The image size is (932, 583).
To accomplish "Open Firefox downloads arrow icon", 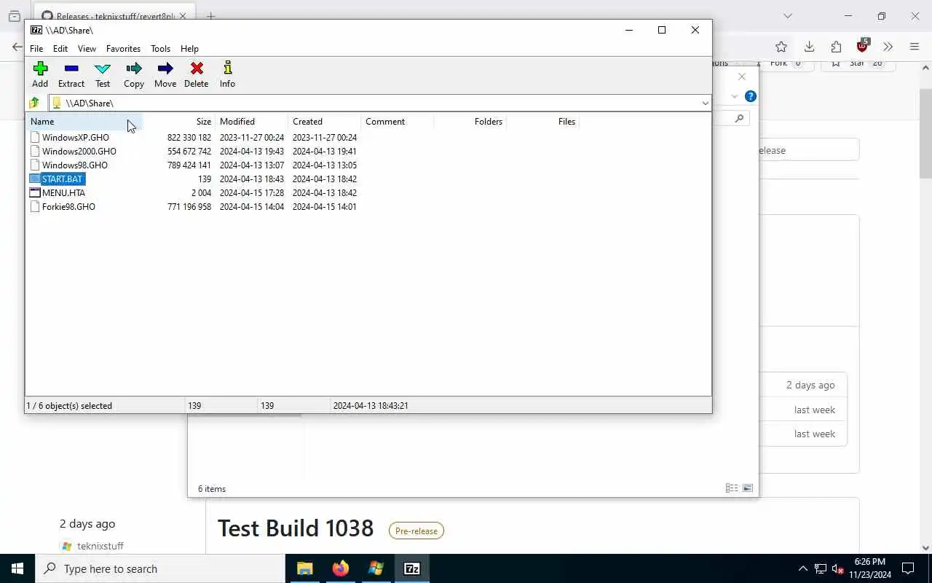I will pos(809,47).
